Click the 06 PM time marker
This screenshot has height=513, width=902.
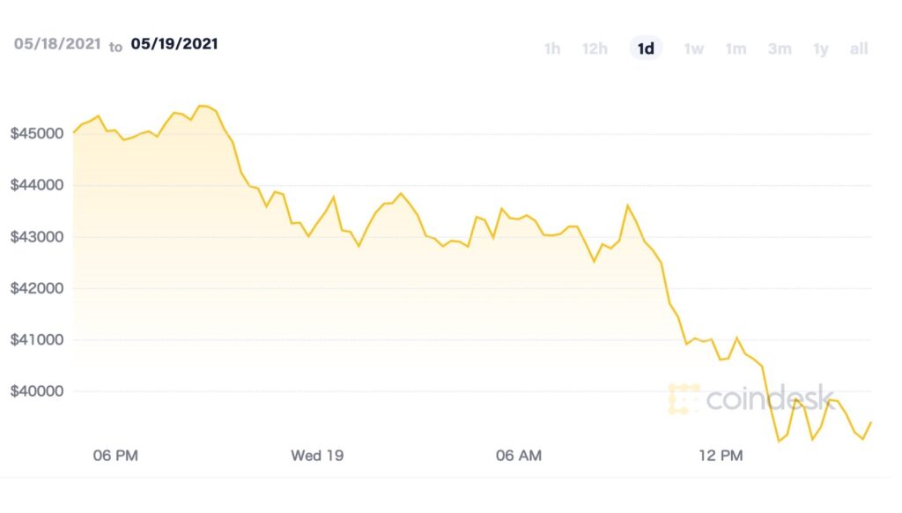[x=115, y=456]
